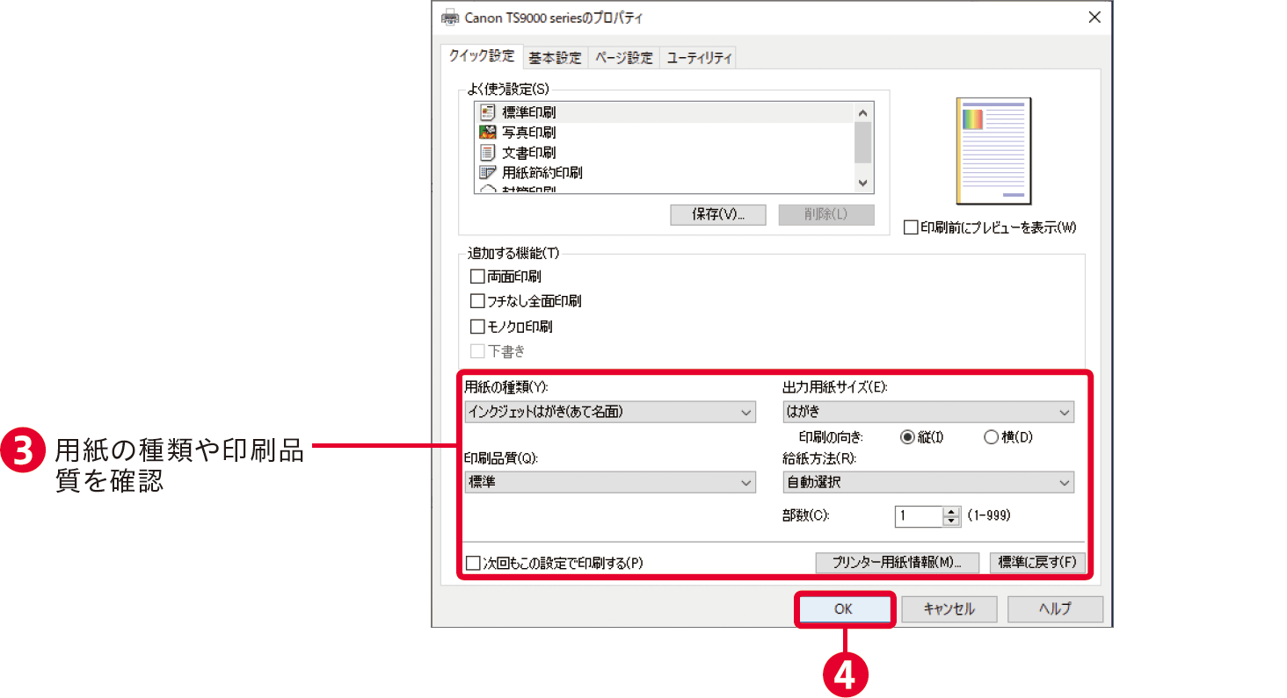Screen dimensions: 1287x698
Task: Open 出力用紙サイズ dropdown
Action: tap(928, 411)
